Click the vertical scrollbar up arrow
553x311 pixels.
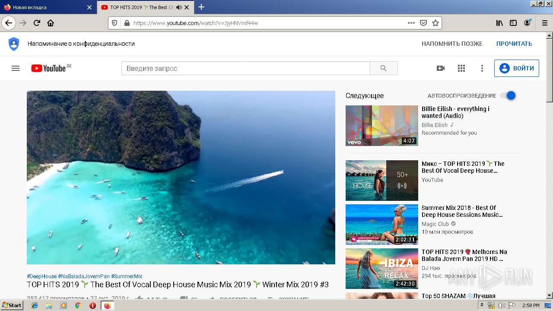tap(550, 35)
